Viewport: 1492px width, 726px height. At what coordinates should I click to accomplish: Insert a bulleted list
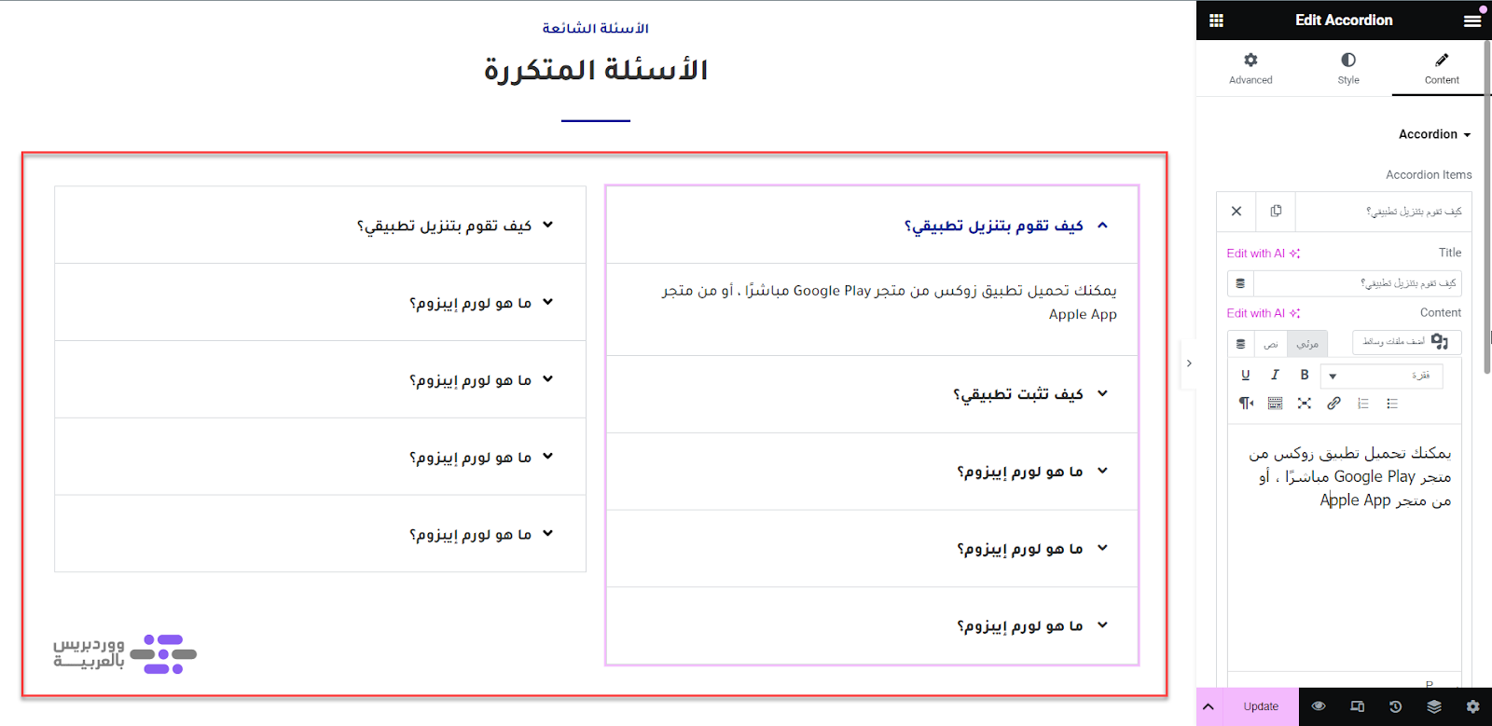[1392, 404]
